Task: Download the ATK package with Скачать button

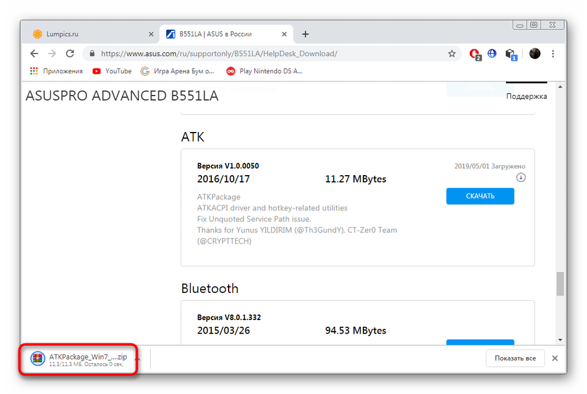Action: pos(479,196)
